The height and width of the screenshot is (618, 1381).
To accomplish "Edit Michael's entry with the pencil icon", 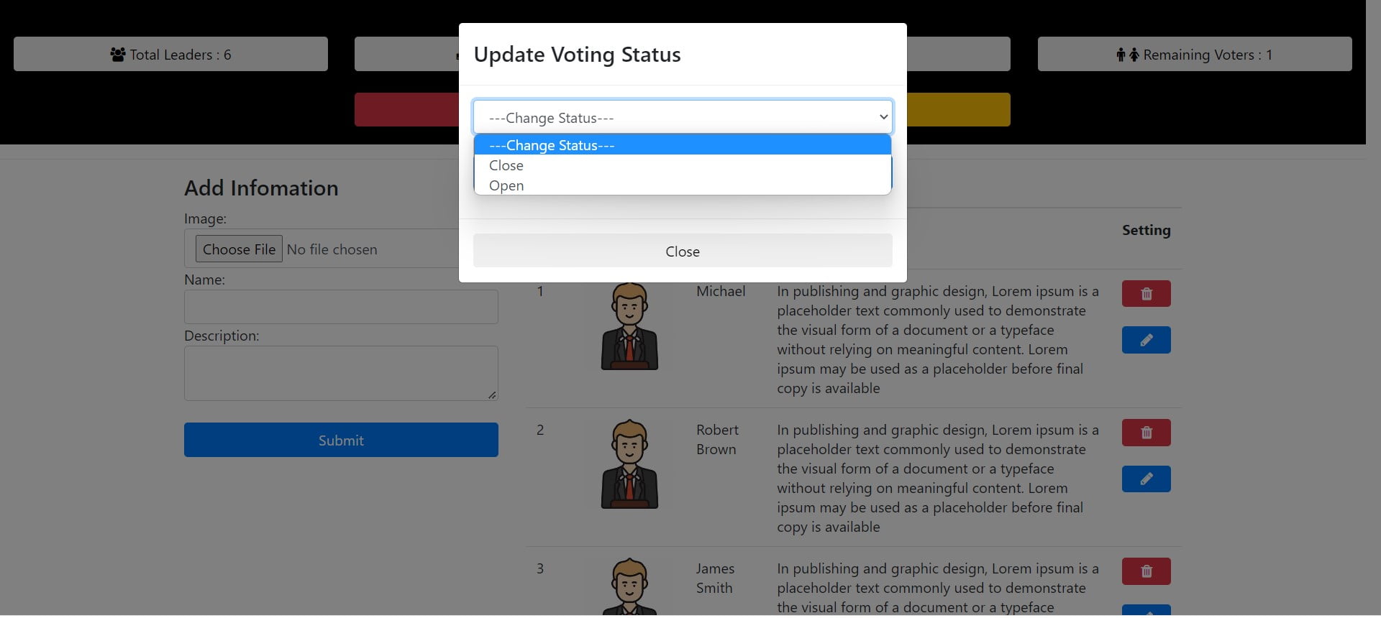I will [x=1146, y=341].
